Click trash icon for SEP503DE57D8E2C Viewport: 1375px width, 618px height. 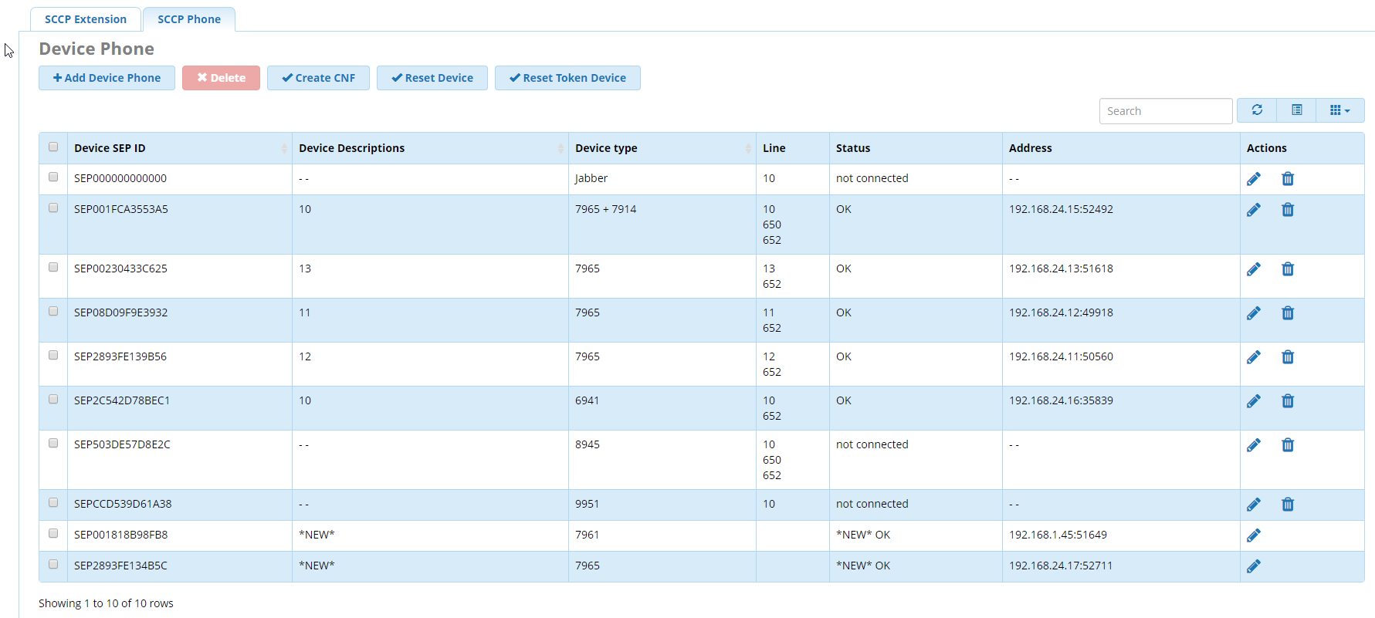coord(1288,445)
